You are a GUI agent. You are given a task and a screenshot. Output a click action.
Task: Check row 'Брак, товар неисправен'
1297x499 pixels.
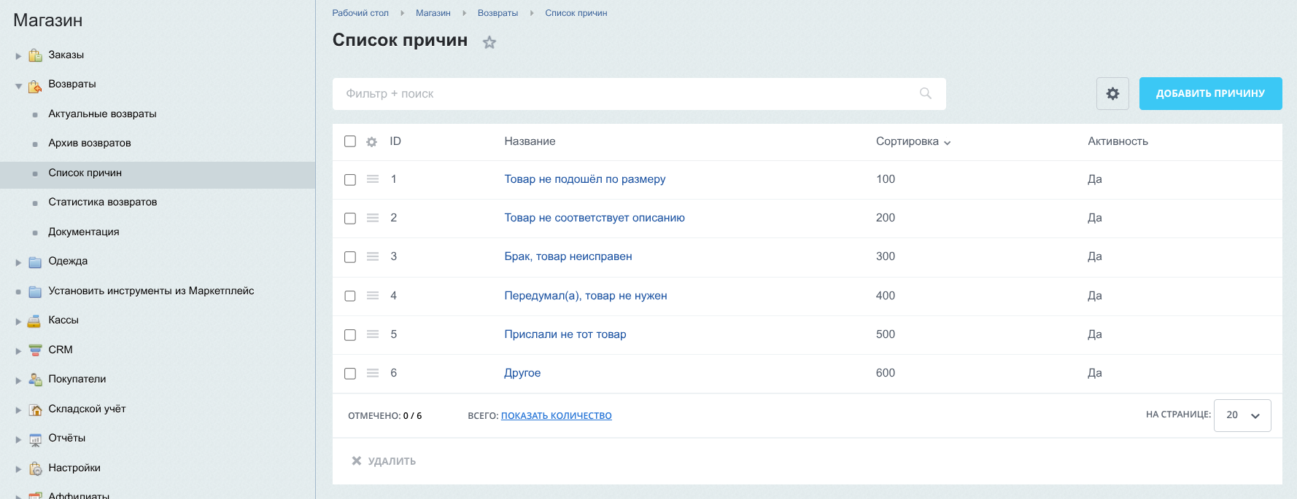tap(350, 257)
